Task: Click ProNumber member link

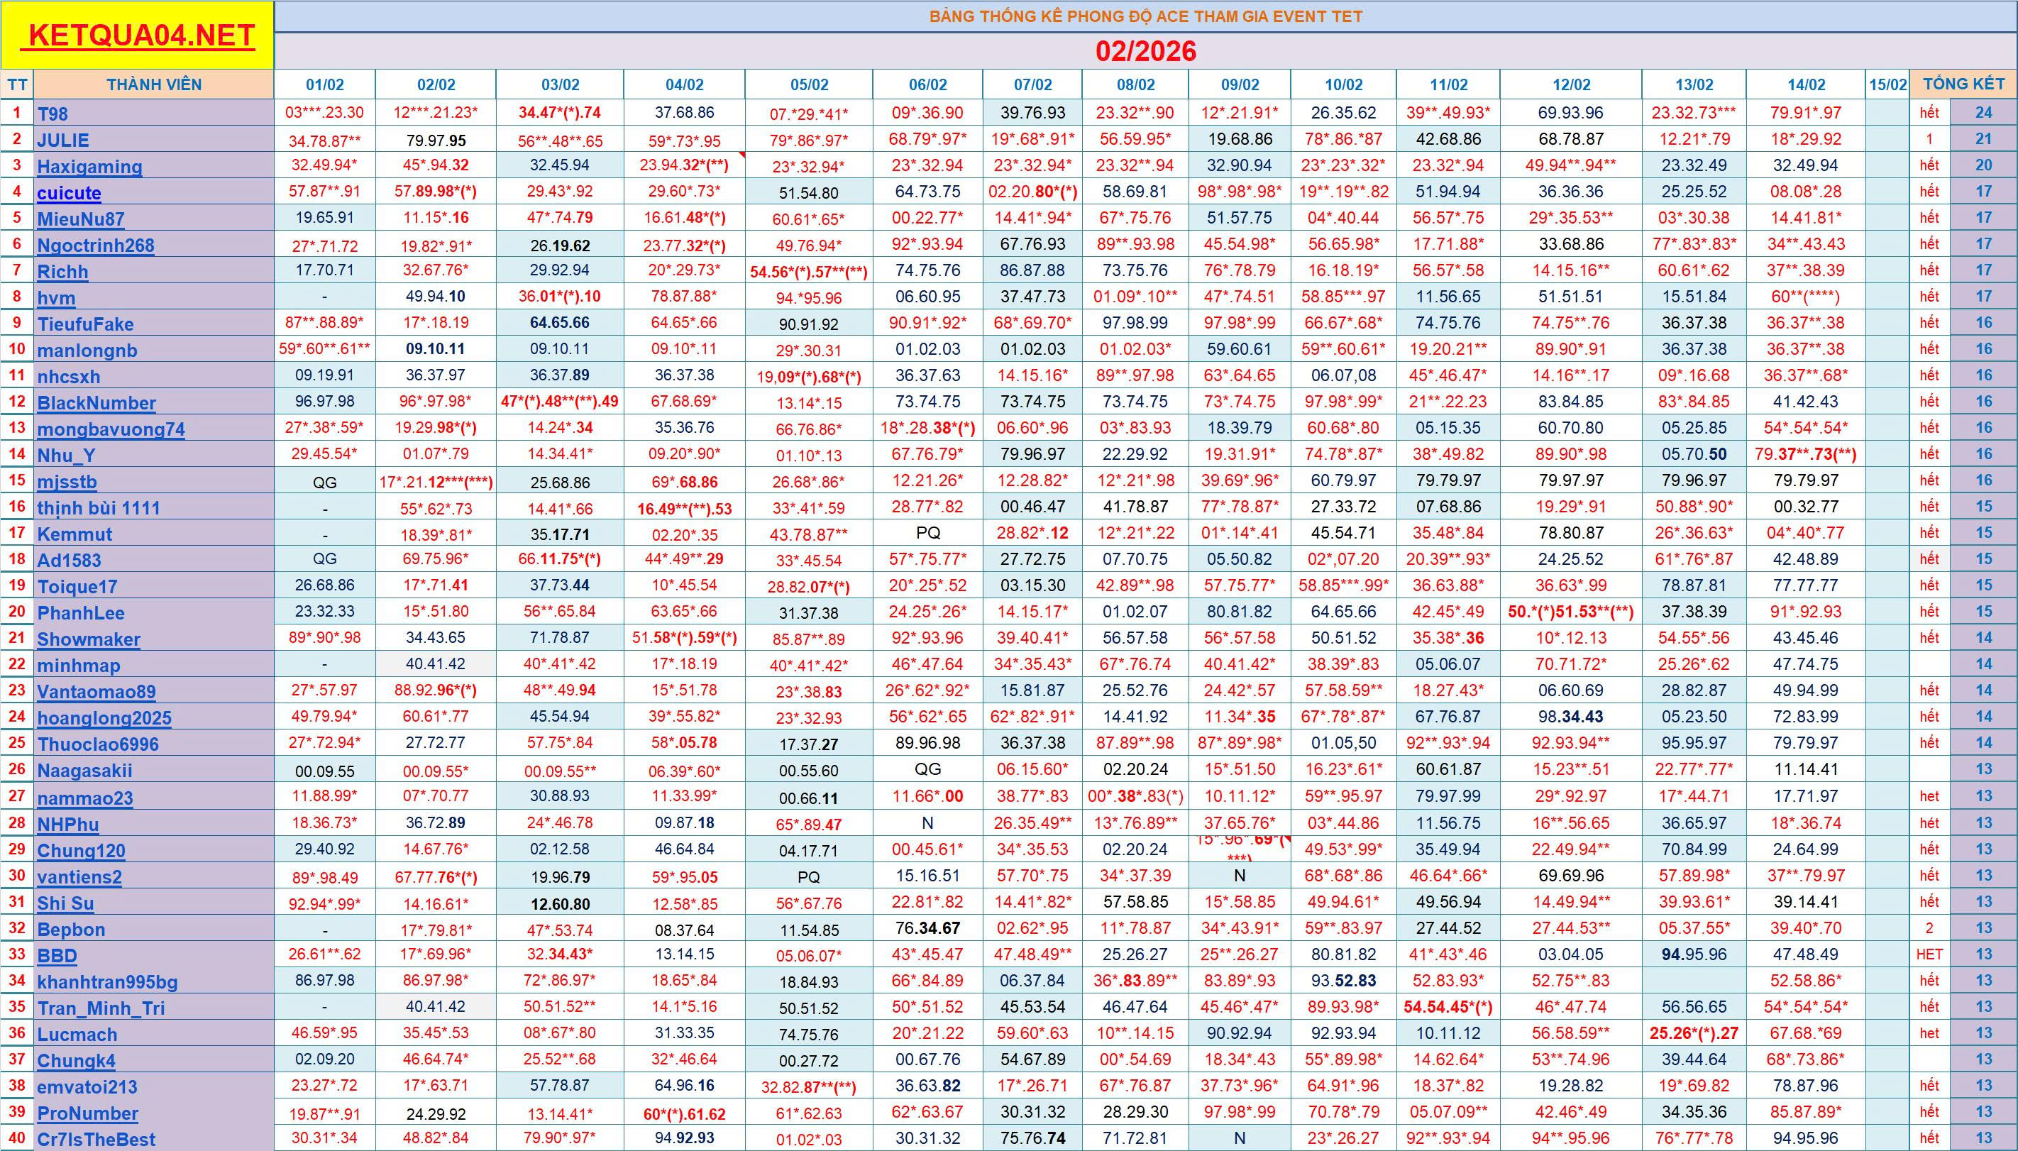Action: coord(88,1113)
